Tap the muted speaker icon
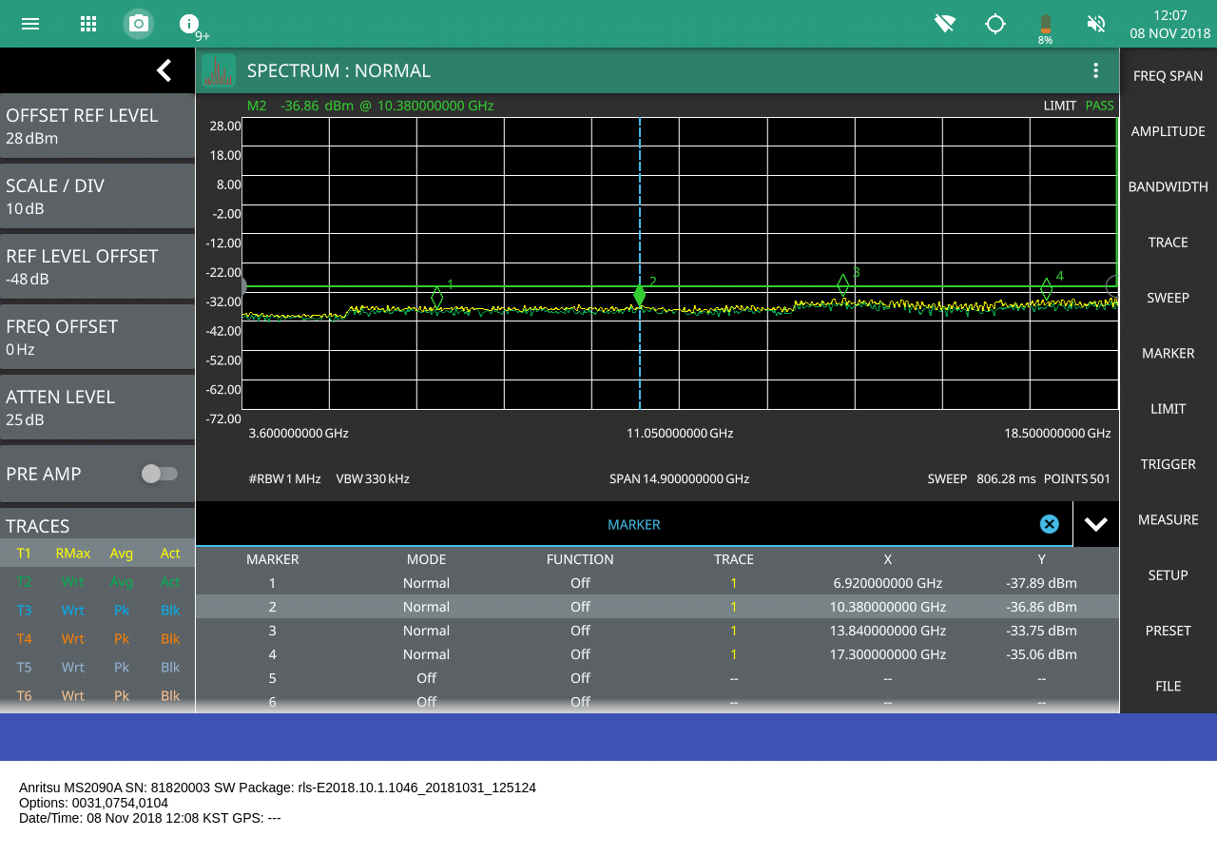 click(x=1096, y=24)
